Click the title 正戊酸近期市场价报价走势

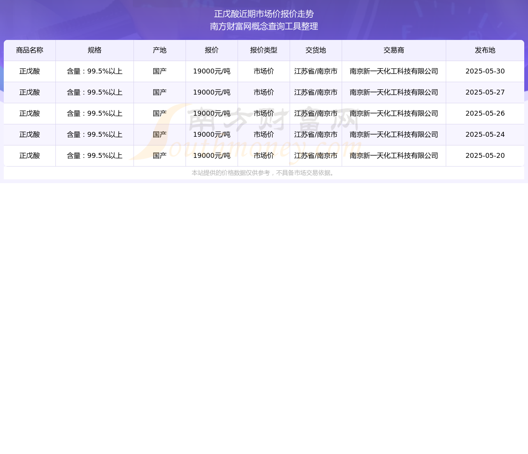coord(264,14)
